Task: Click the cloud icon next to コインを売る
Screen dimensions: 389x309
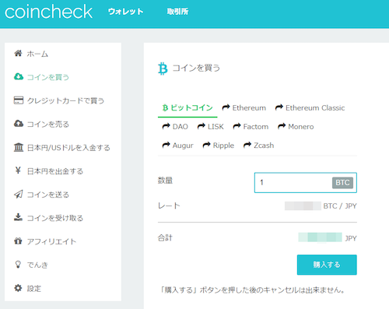Action: coord(19,124)
